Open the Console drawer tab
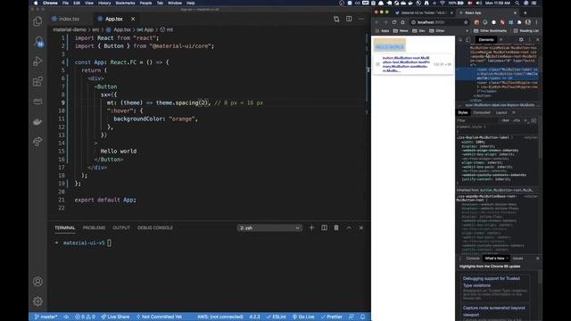 click(473, 259)
